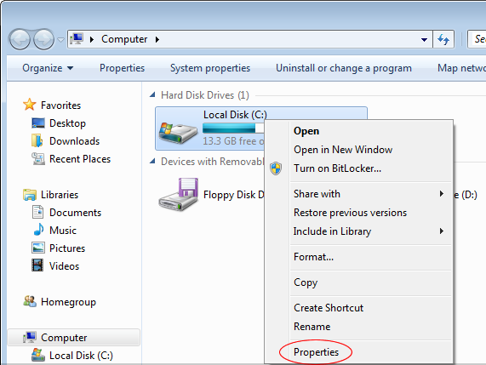Viewport: 486px width, 365px height.
Task: Click the refresh icon beside address bar
Action: (x=443, y=39)
